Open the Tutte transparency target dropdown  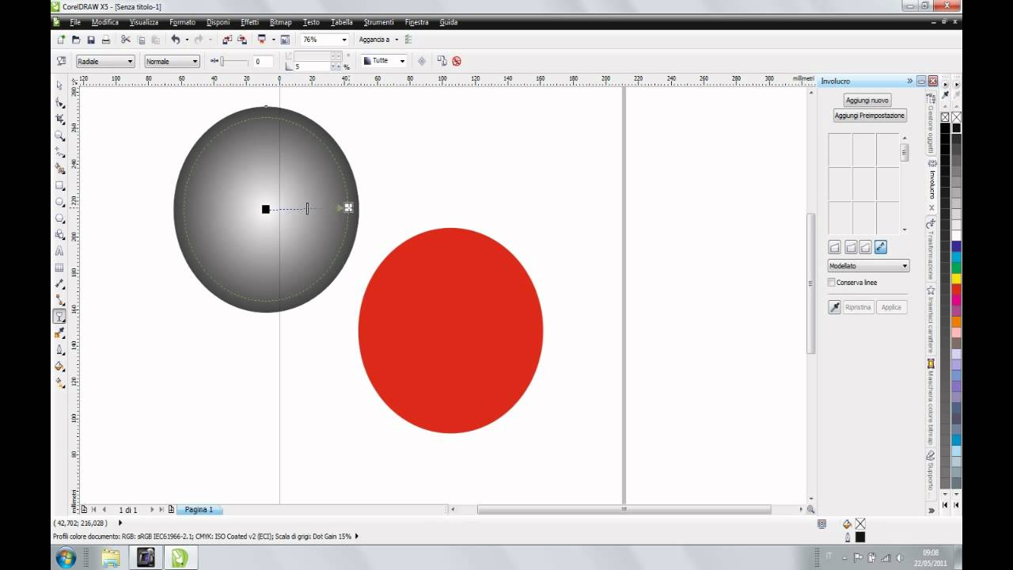pos(385,61)
